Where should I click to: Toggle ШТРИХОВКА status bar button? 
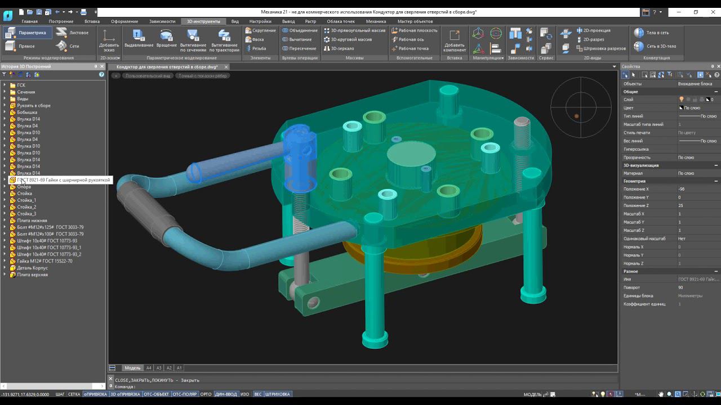[277, 394]
